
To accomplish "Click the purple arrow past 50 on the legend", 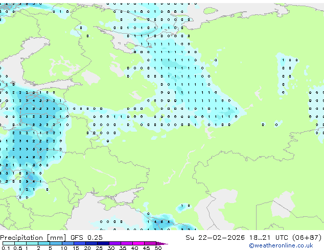I will (162, 243).
